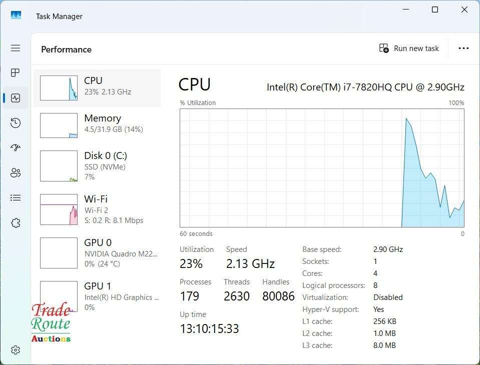Select Disk 0 (C:) in the list
The height and width of the screenshot is (365, 480).
98,165
